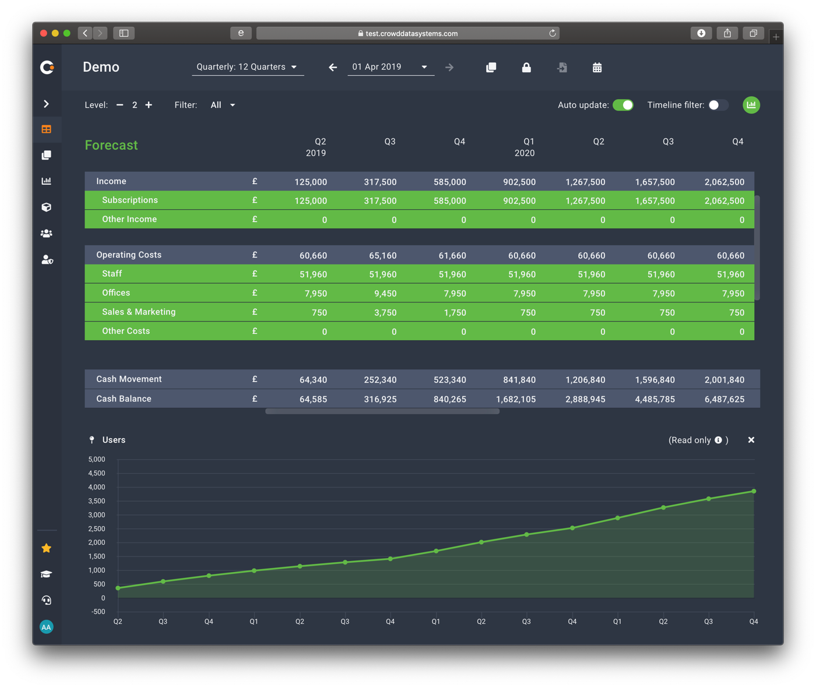Click the green chart icon near Timeline filter
Viewport: 816px width, 688px height.
click(x=751, y=105)
